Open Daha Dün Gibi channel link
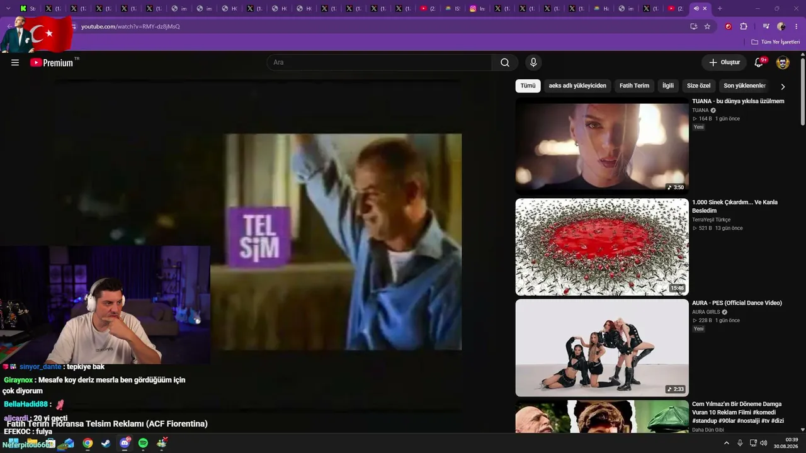Image resolution: width=806 pixels, height=453 pixels. click(708, 430)
